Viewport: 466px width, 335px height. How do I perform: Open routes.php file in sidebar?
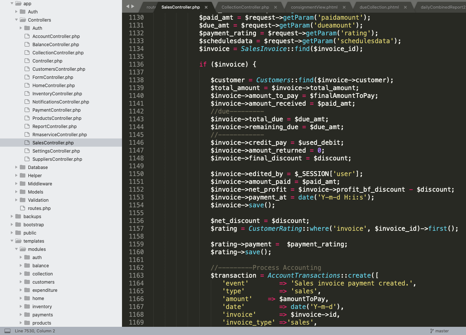39,208
